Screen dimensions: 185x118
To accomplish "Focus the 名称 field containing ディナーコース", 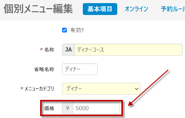I will 128,50.
